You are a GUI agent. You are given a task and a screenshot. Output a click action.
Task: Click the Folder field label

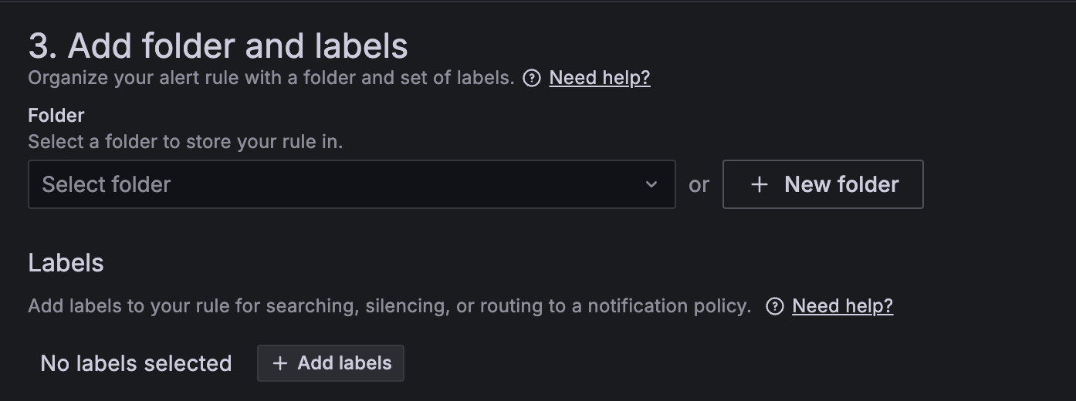click(56, 116)
